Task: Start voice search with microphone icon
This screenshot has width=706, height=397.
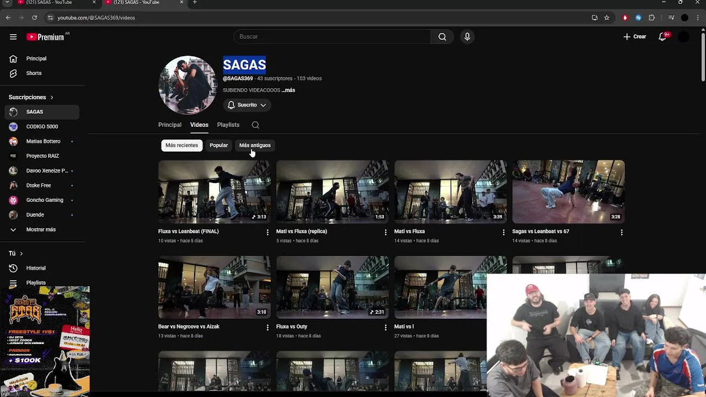Action: tap(467, 36)
